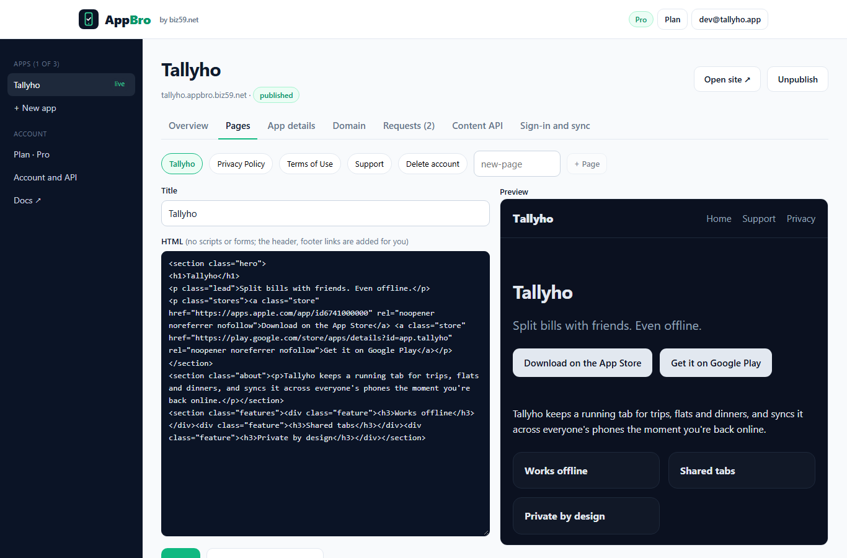Click Support in the preview nav

759,219
